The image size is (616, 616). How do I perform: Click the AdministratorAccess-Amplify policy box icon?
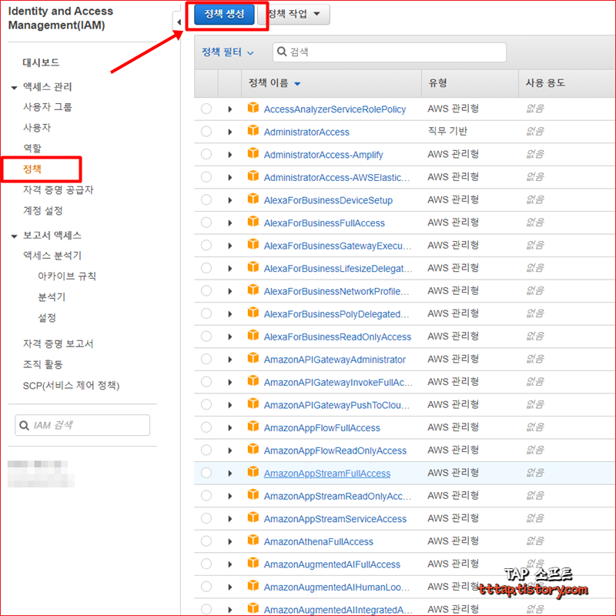(253, 153)
